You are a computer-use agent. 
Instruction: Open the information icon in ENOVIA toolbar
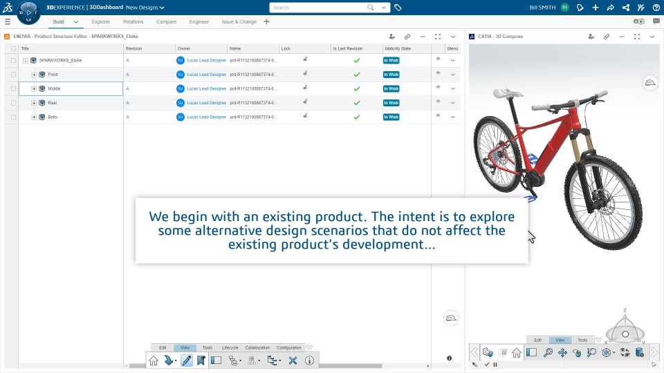tap(310, 361)
